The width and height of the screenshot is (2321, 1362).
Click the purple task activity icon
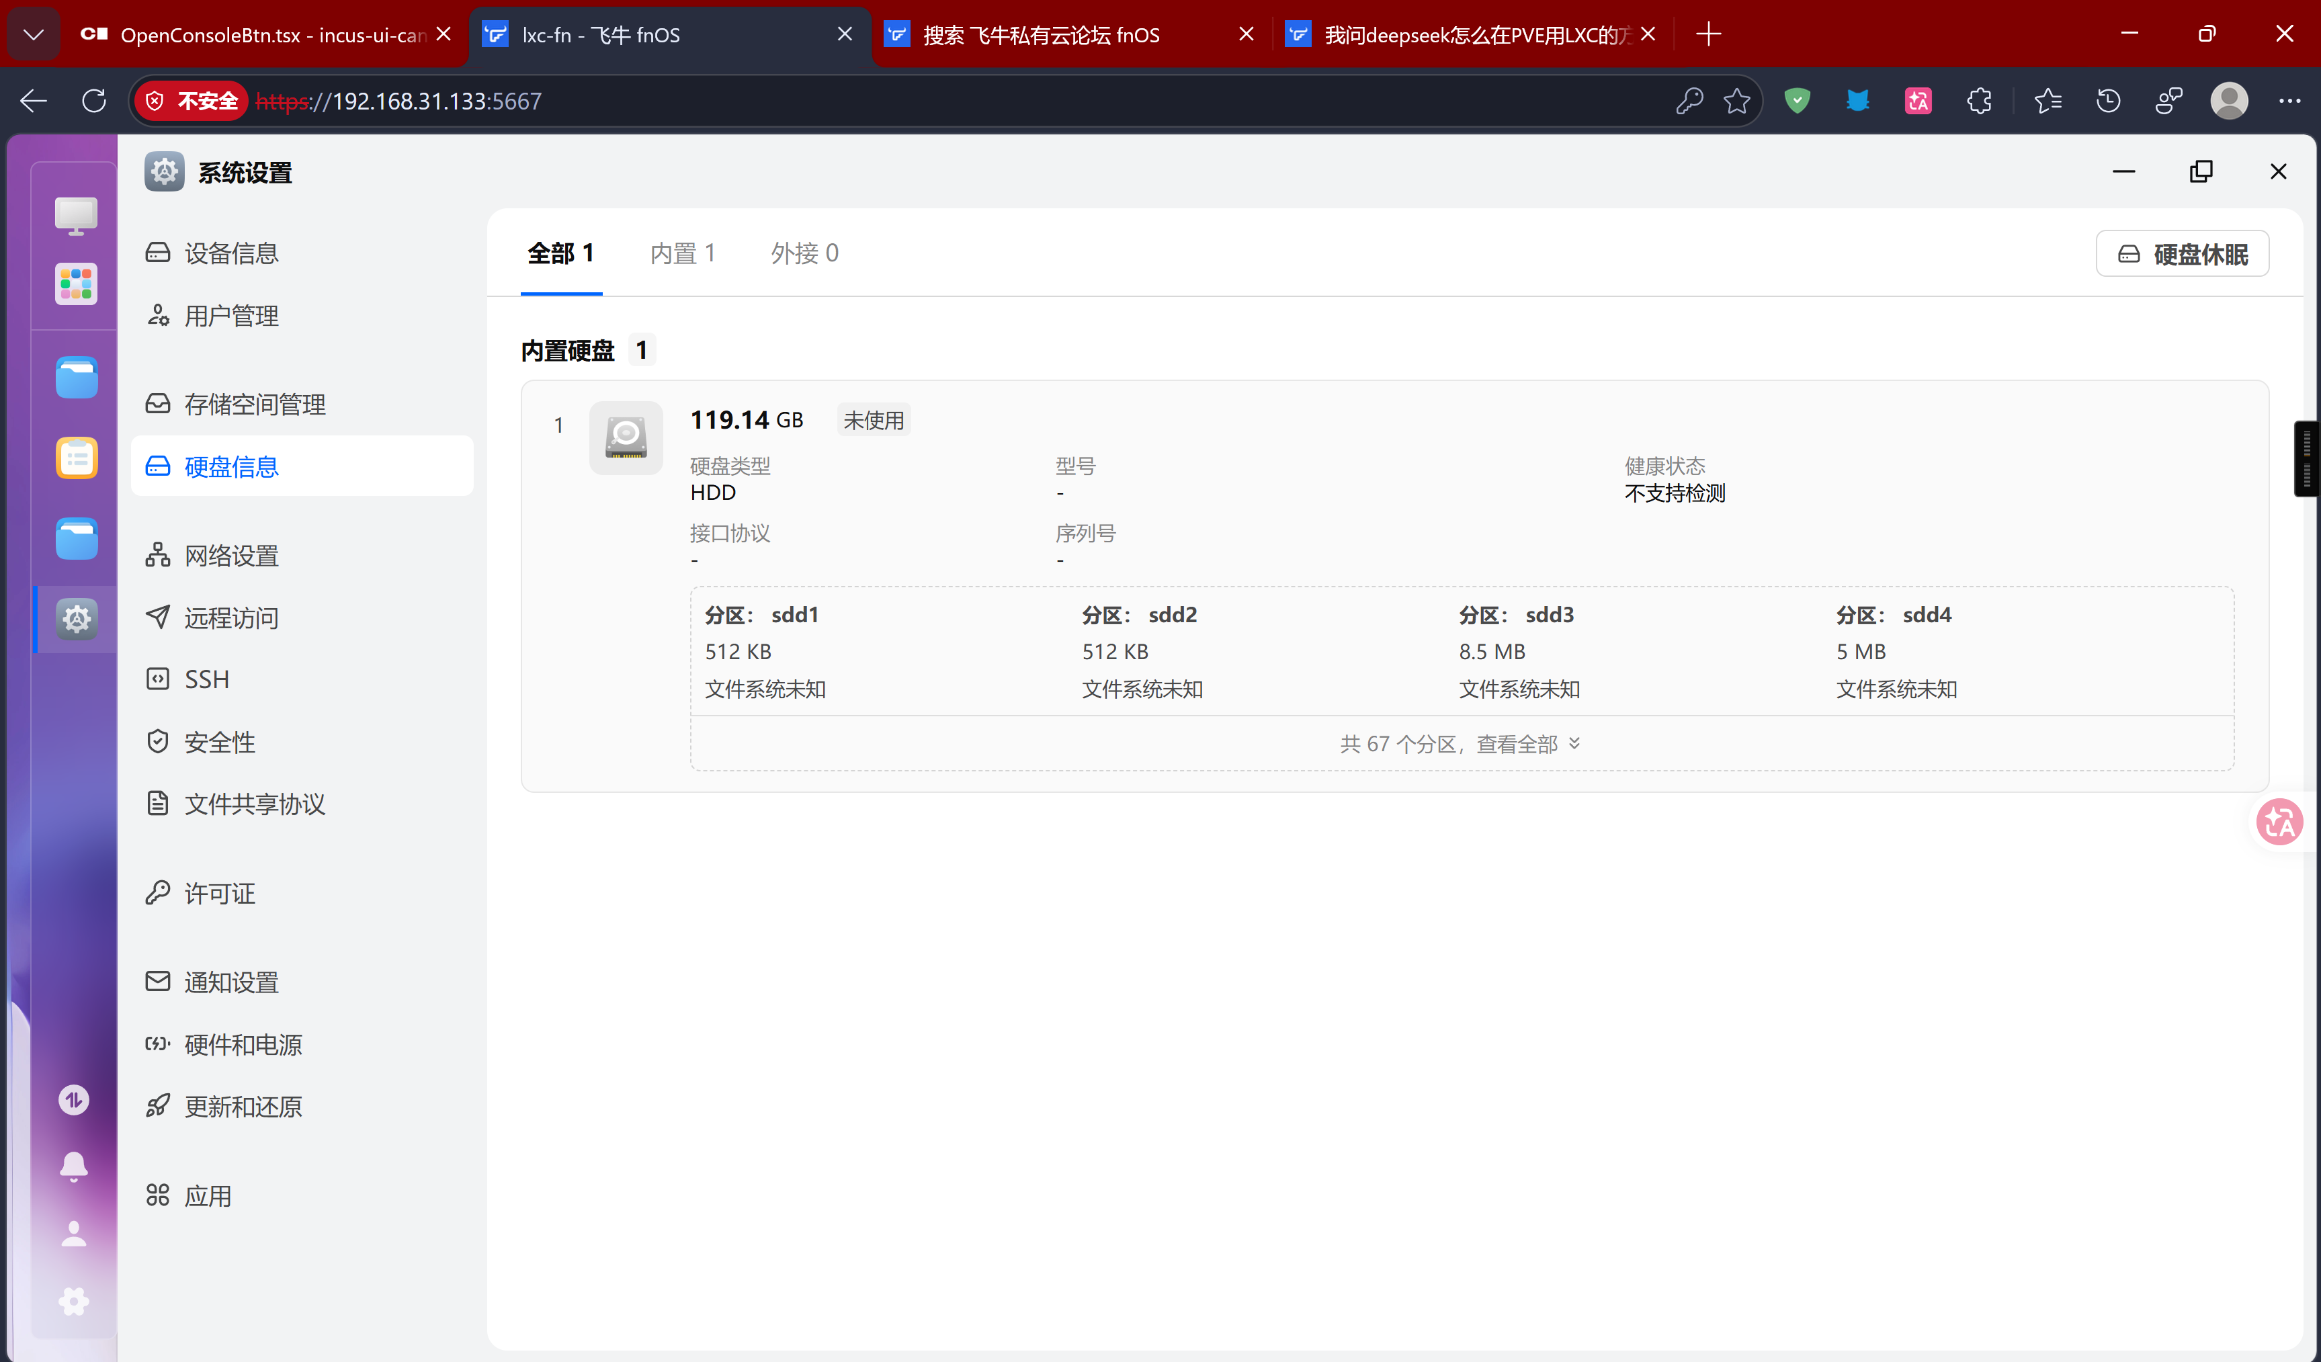click(x=74, y=1099)
